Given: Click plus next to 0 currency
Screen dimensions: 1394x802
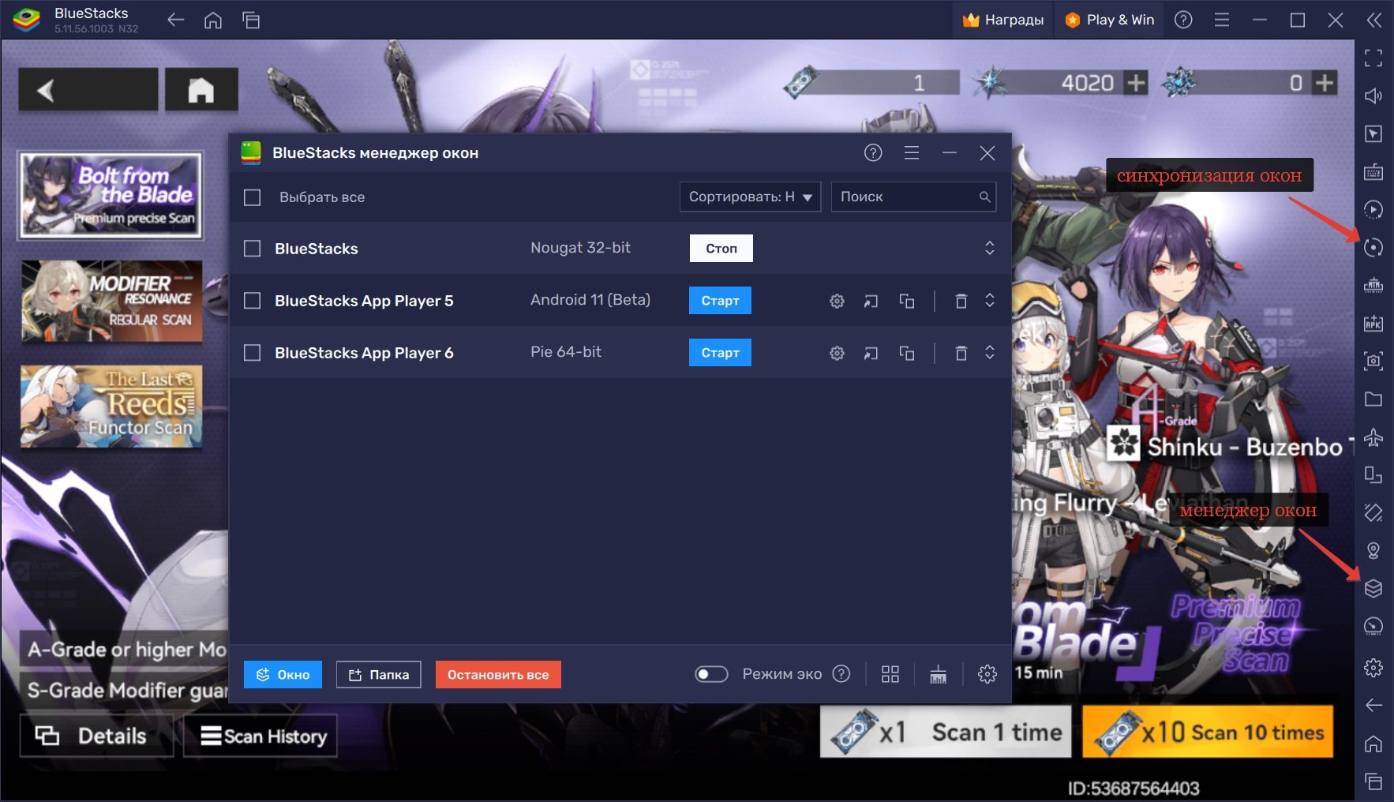Looking at the screenshot, I should click(x=1325, y=83).
